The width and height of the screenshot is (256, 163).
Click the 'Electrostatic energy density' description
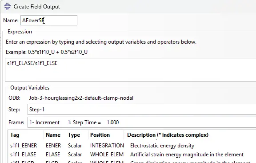pyautogui.click(x=162, y=146)
